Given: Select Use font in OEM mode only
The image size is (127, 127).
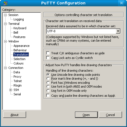Looking at the screenshot, I should (48, 91).
